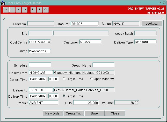Click the DUs label
Image resolution: width=167 pixels, height=122 pixels.
68,103
